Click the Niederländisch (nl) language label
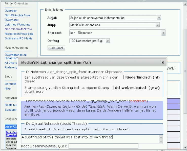 click(x=142, y=78)
